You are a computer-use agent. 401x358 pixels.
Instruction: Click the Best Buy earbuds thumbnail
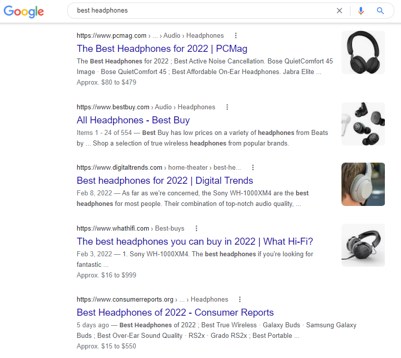click(x=363, y=124)
